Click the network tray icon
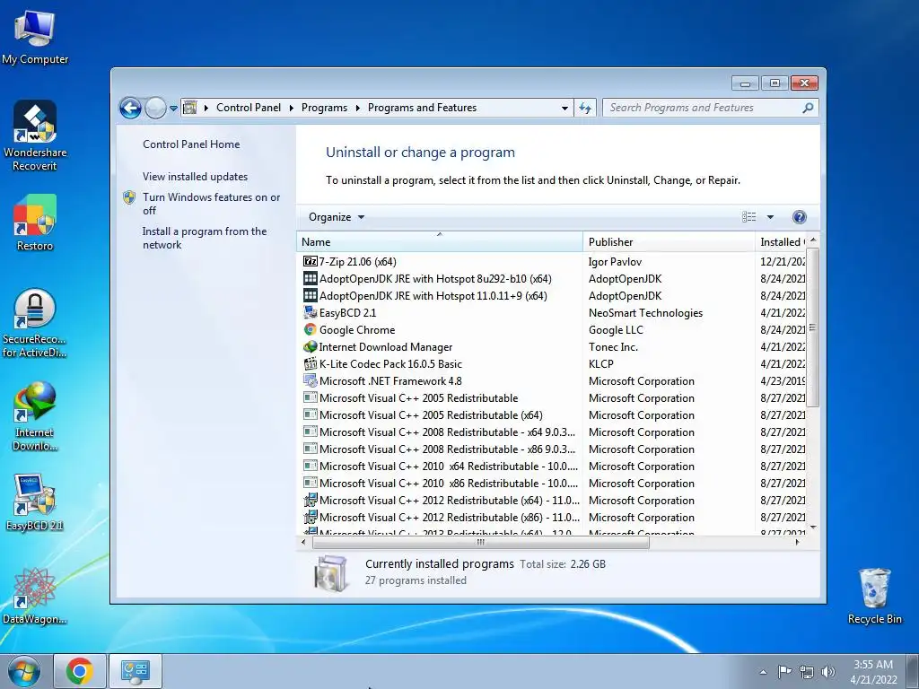Screen dimensions: 919x689 click(x=807, y=672)
